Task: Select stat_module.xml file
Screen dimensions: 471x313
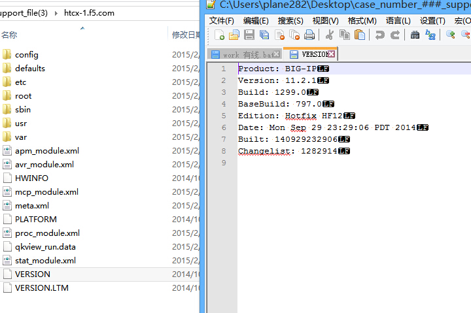Action: click(45, 261)
